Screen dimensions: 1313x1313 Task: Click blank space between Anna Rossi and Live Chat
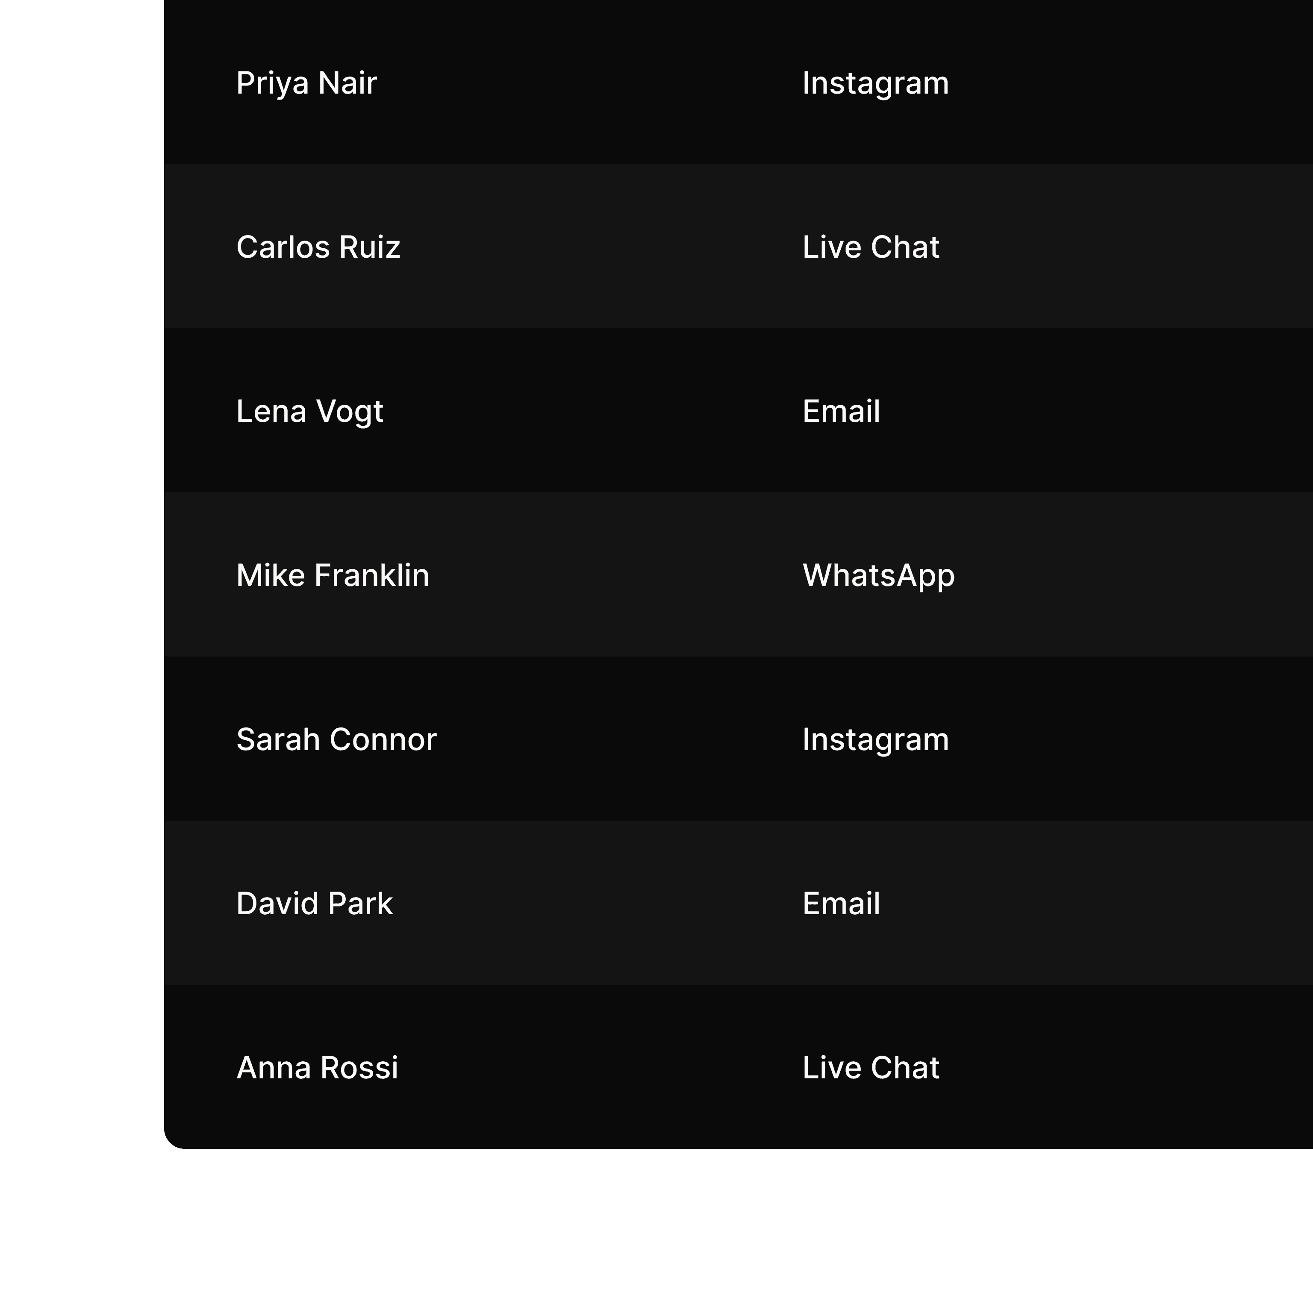(x=600, y=1068)
